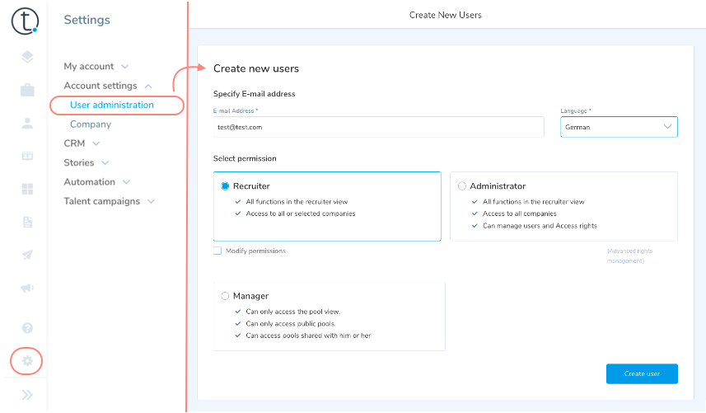Click the Create user button
Image resolution: width=706 pixels, height=413 pixels.
click(x=642, y=373)
